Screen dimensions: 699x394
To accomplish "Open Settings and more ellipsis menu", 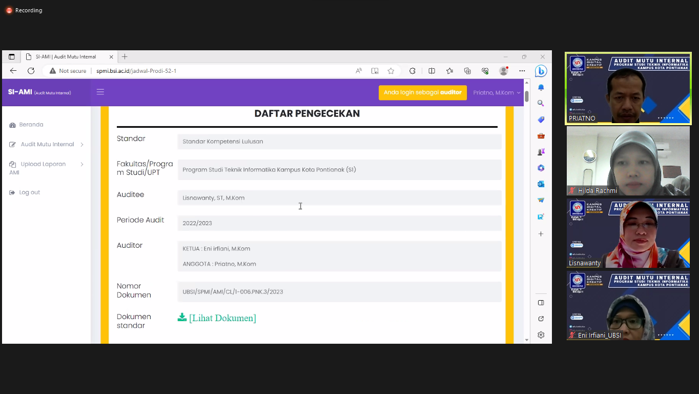I will [x=522, y=71].
